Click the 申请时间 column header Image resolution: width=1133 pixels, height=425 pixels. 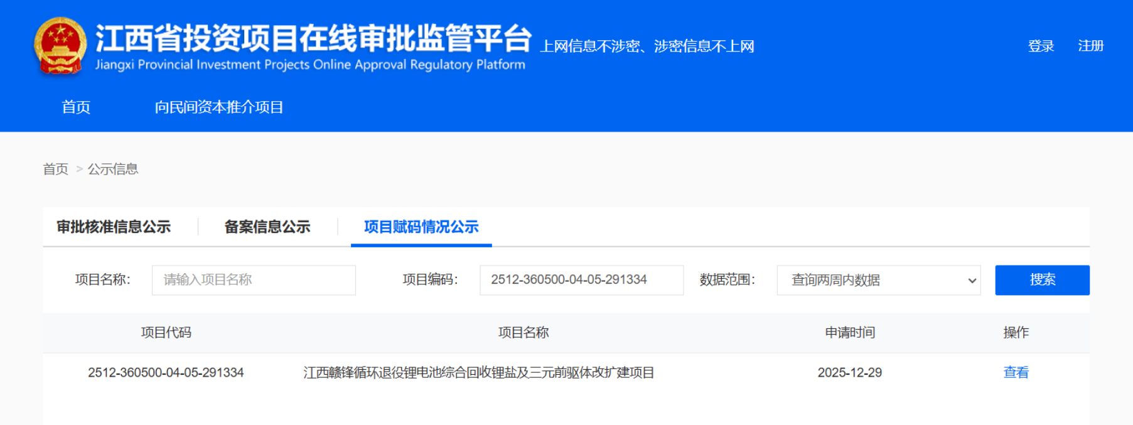tap(849, 333)
